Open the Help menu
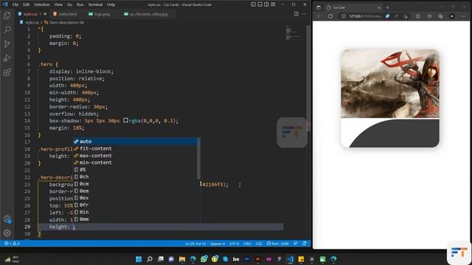This screenshot has height=265, width=472. tap(111, 4)
